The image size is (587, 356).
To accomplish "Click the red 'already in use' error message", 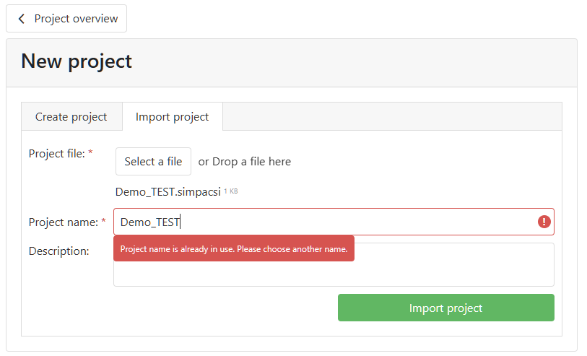I will 233,249.
